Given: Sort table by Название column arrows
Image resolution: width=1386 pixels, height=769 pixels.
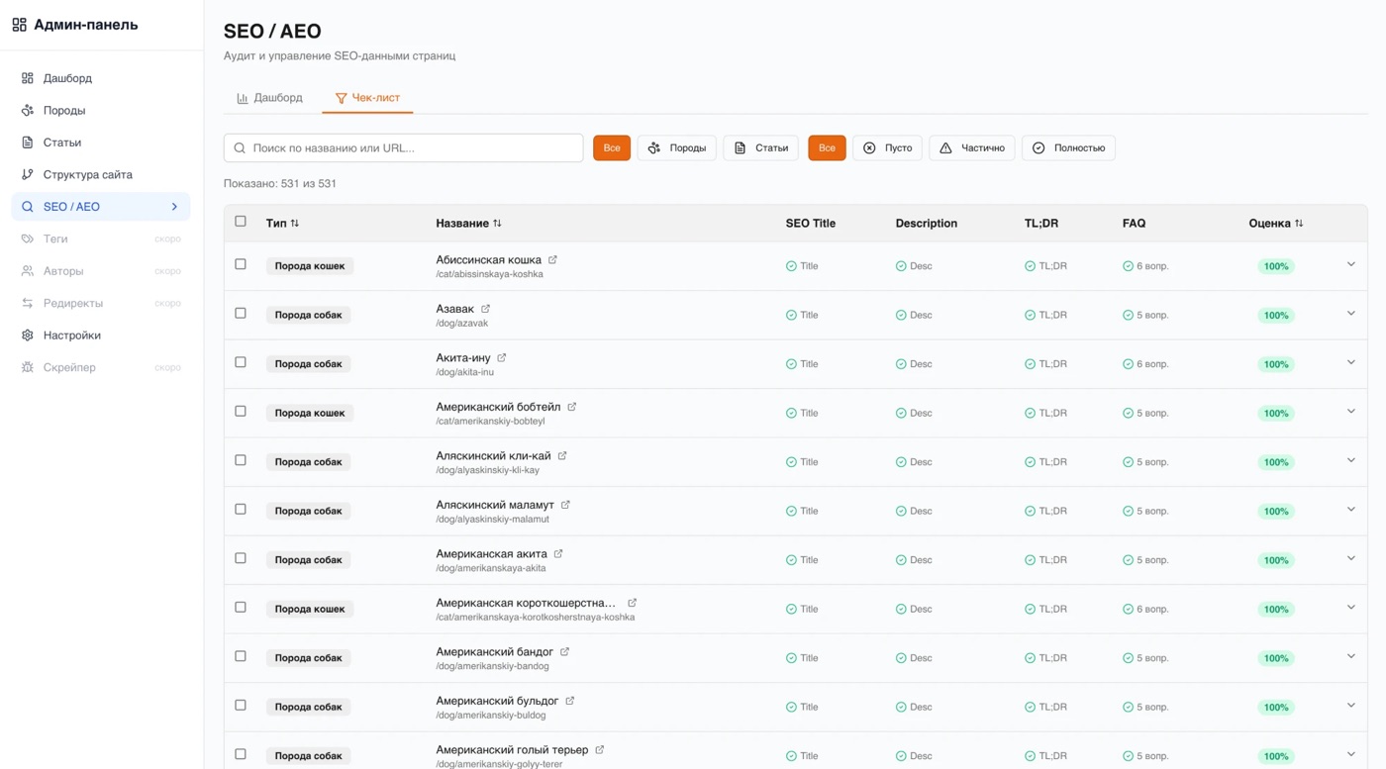Looking at the screenshot, I should coord(497,224).
